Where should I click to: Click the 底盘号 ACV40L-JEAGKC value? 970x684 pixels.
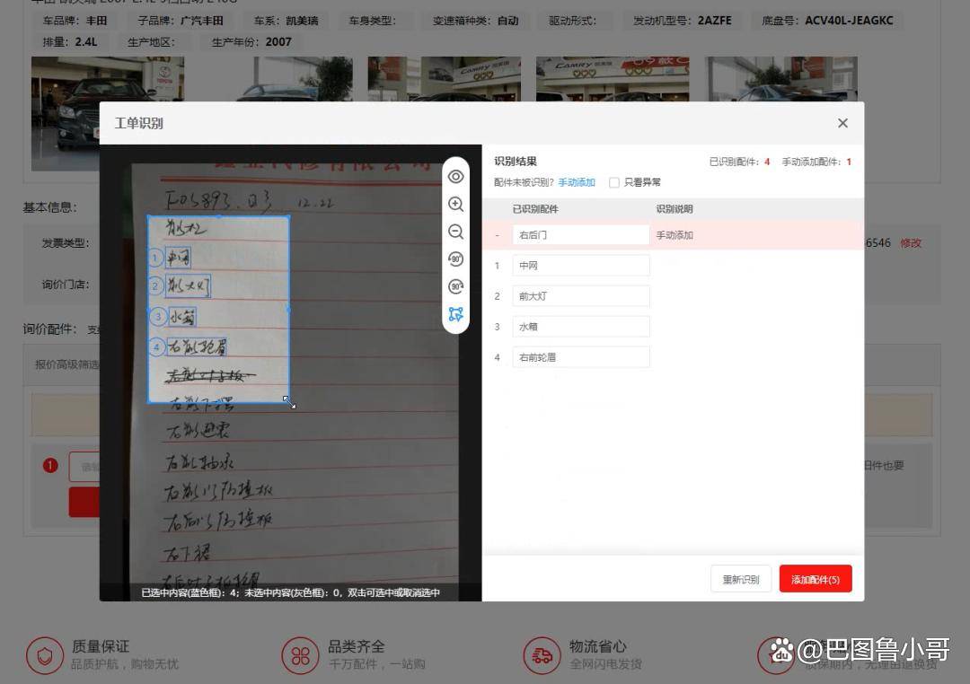pyautogui.click(x=849, y=21)
